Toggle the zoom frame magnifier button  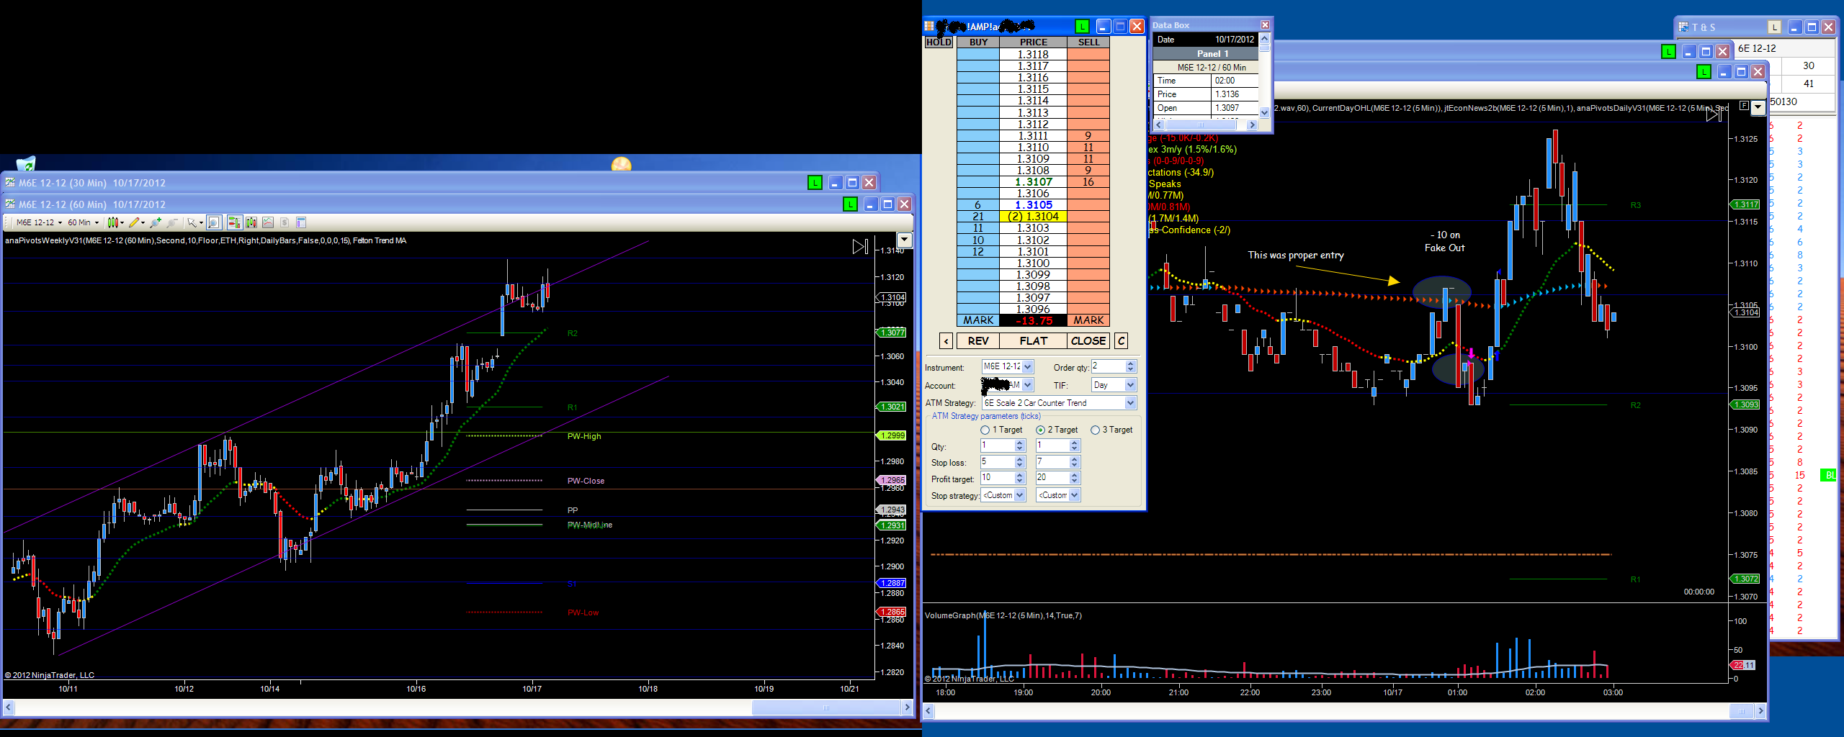[x=214, y=222]
